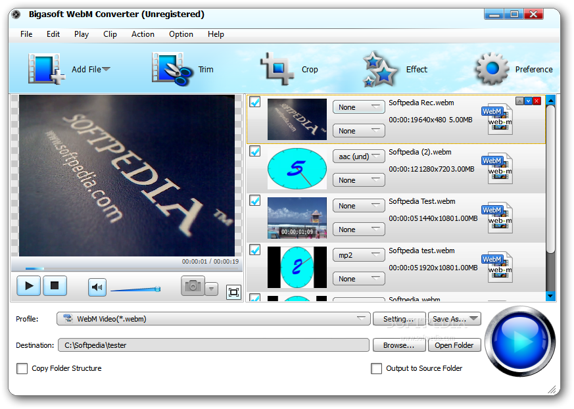574x409 pixels.
Task: Click the profile icon in the WebM Video field
Action: click(68, 318)
